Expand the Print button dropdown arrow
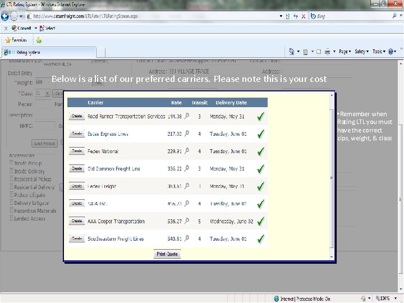This screenshot has height=303, width=404. pos(334,52)
